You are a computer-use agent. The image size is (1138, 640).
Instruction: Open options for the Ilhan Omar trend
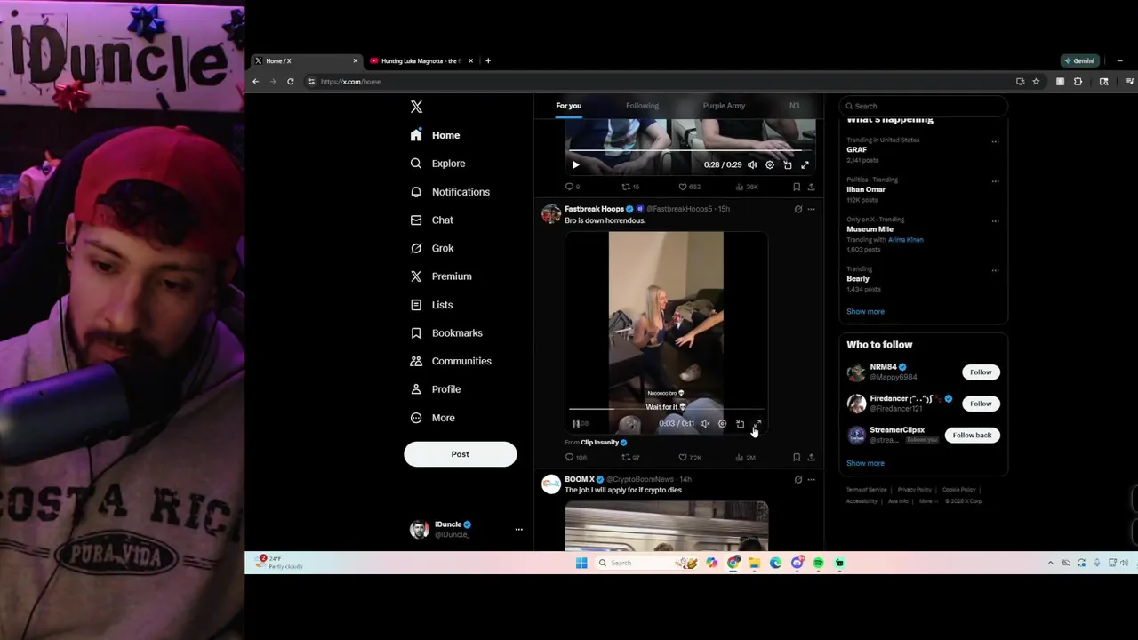(995, 181)
